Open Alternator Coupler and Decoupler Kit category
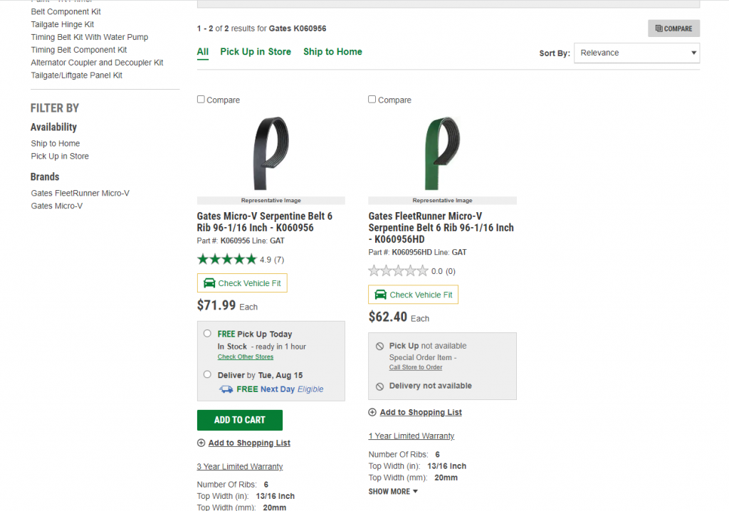 [97, 63]
